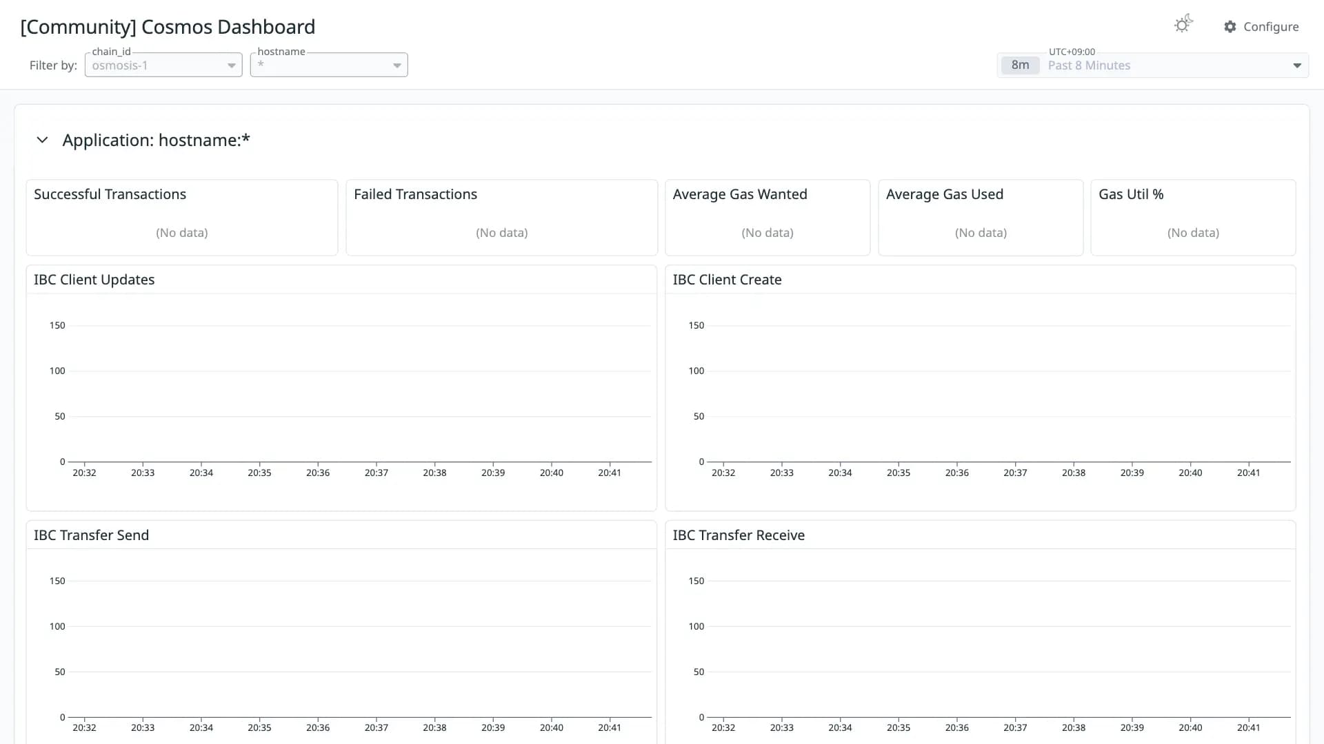Click the 8m time badge

[1020, 65]
